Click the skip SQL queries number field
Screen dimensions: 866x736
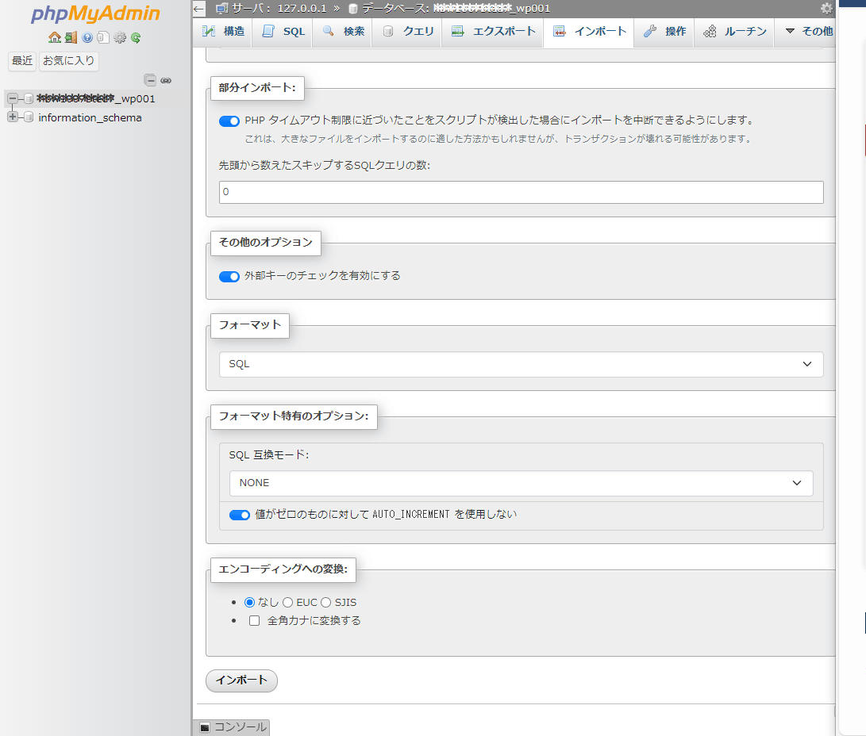coord(521,192)
